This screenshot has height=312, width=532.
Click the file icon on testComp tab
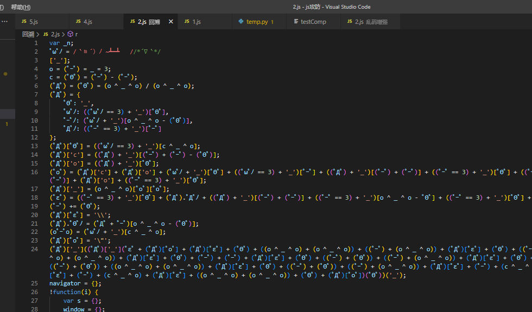point(296,21)
